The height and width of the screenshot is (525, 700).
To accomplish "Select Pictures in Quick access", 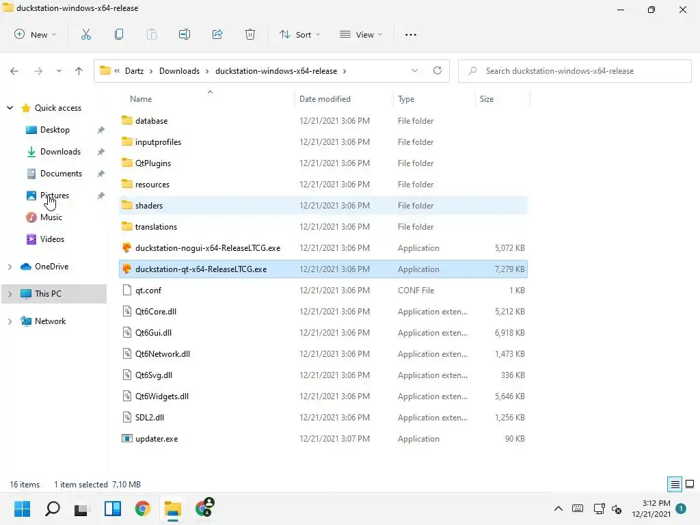I will click(x=55, y=196).
